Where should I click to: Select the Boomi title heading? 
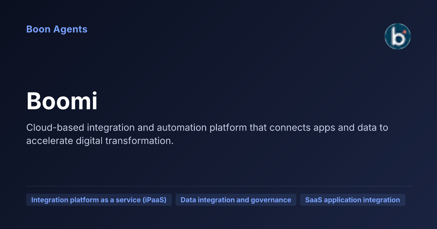pos(62,101)
